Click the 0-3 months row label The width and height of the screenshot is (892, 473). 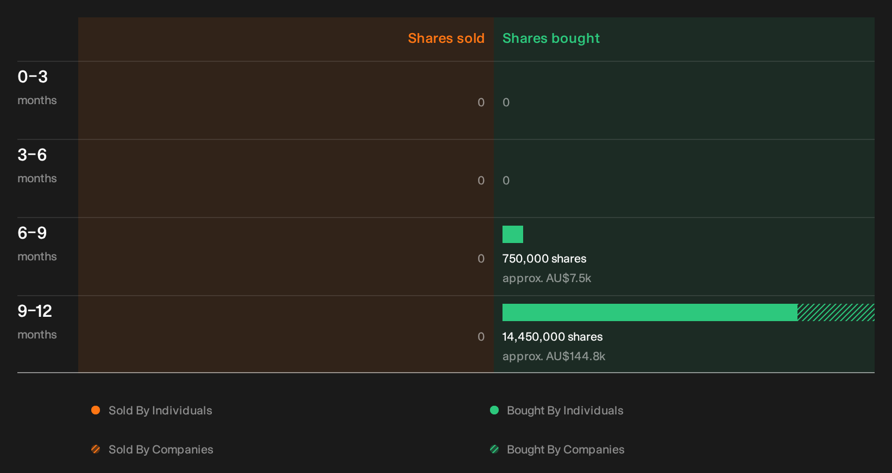pos(37,88)
